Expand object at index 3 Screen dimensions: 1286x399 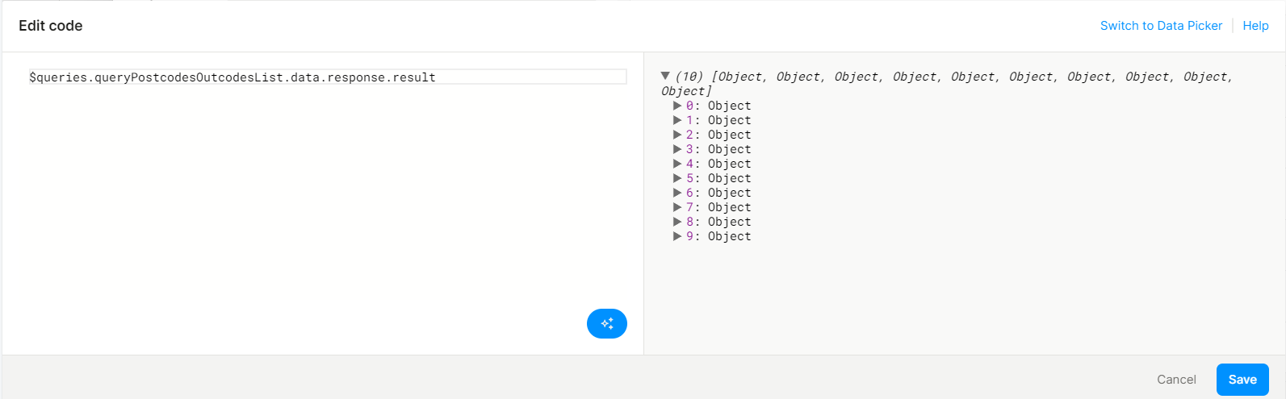[x=677, y=149]
